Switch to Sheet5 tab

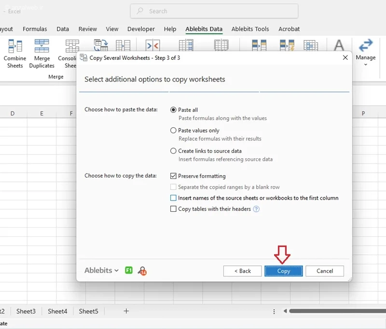88,311
